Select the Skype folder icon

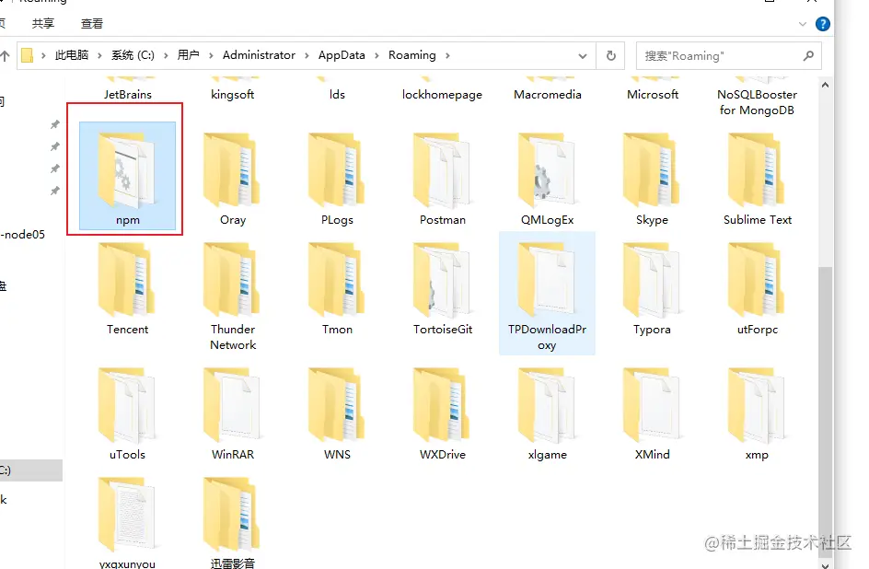pos(652,169)
